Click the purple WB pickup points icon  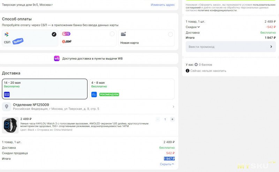pos(56,59)
